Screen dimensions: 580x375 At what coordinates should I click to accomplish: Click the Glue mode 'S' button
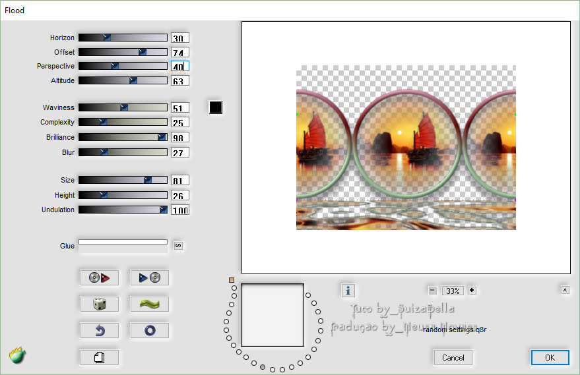click(x=178, y=246)
